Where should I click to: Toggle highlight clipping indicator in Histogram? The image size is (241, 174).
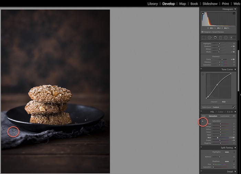coord(234,13)
